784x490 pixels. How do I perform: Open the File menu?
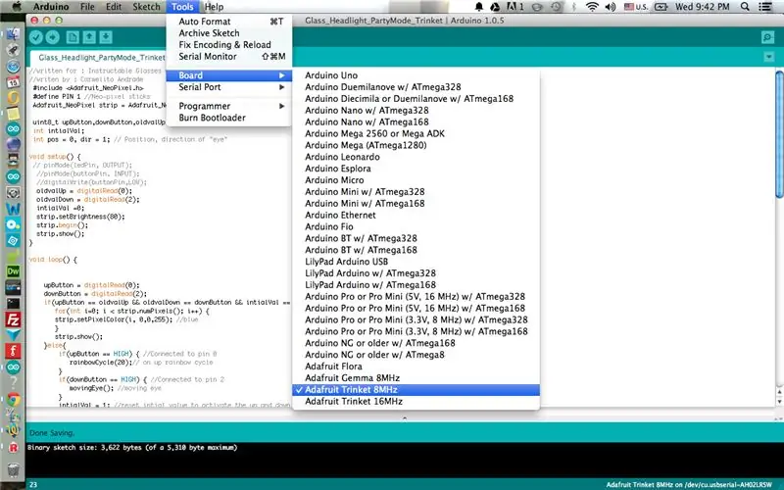[87, 7]
